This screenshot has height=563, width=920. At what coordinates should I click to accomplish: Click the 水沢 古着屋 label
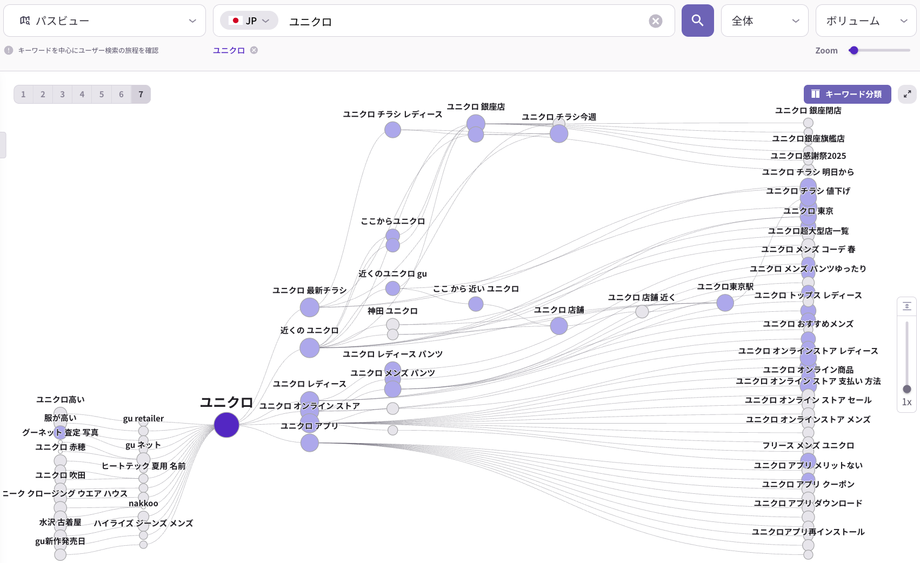(x=60, y=522)
